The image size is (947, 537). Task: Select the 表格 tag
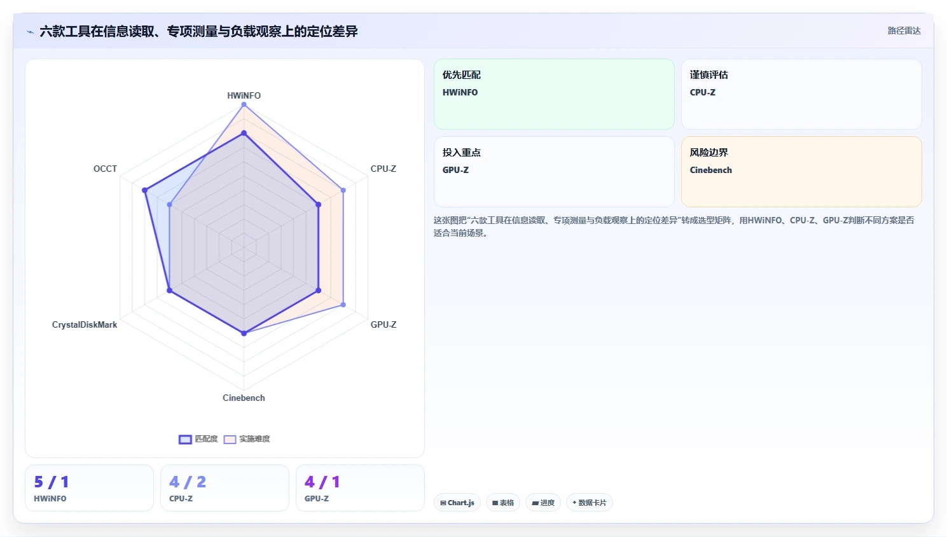click(x=503, y=503)
